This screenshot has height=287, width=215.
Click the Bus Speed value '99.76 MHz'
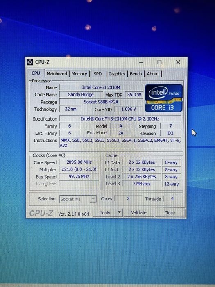pos(79,176)
